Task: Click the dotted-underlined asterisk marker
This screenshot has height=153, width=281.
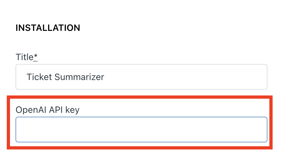Action: (x=36, y=57)
